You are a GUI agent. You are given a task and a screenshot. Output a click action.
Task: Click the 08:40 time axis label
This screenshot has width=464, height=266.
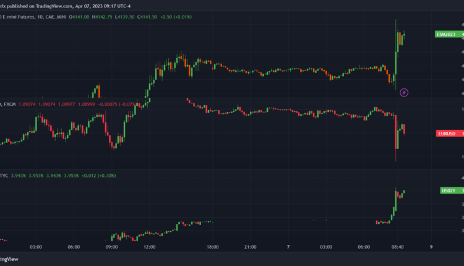point(400,247)
